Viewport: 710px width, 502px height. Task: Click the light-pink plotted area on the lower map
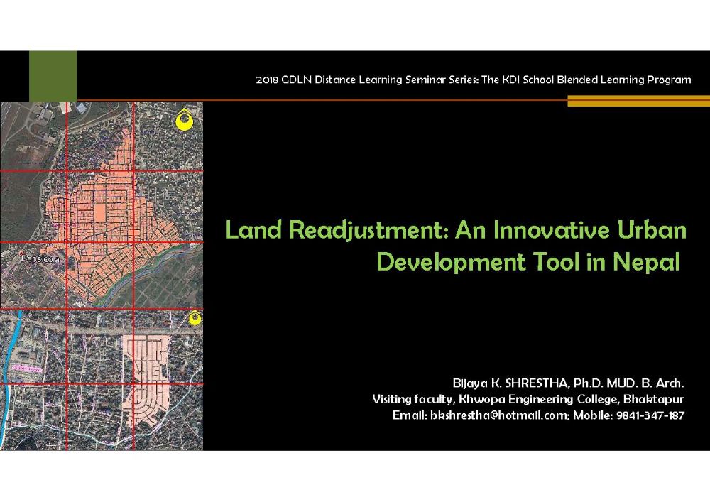point(146,379)
